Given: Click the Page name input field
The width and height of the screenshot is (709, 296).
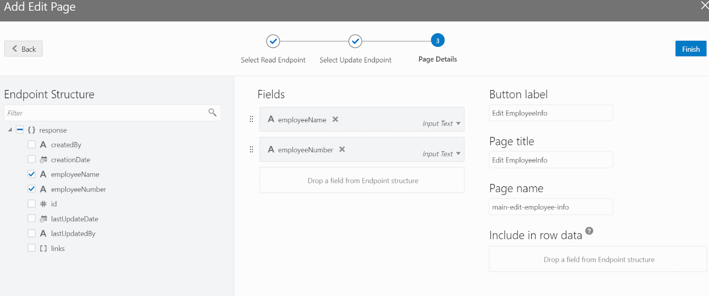Looking at the screenshot, I should click(551, 207).
